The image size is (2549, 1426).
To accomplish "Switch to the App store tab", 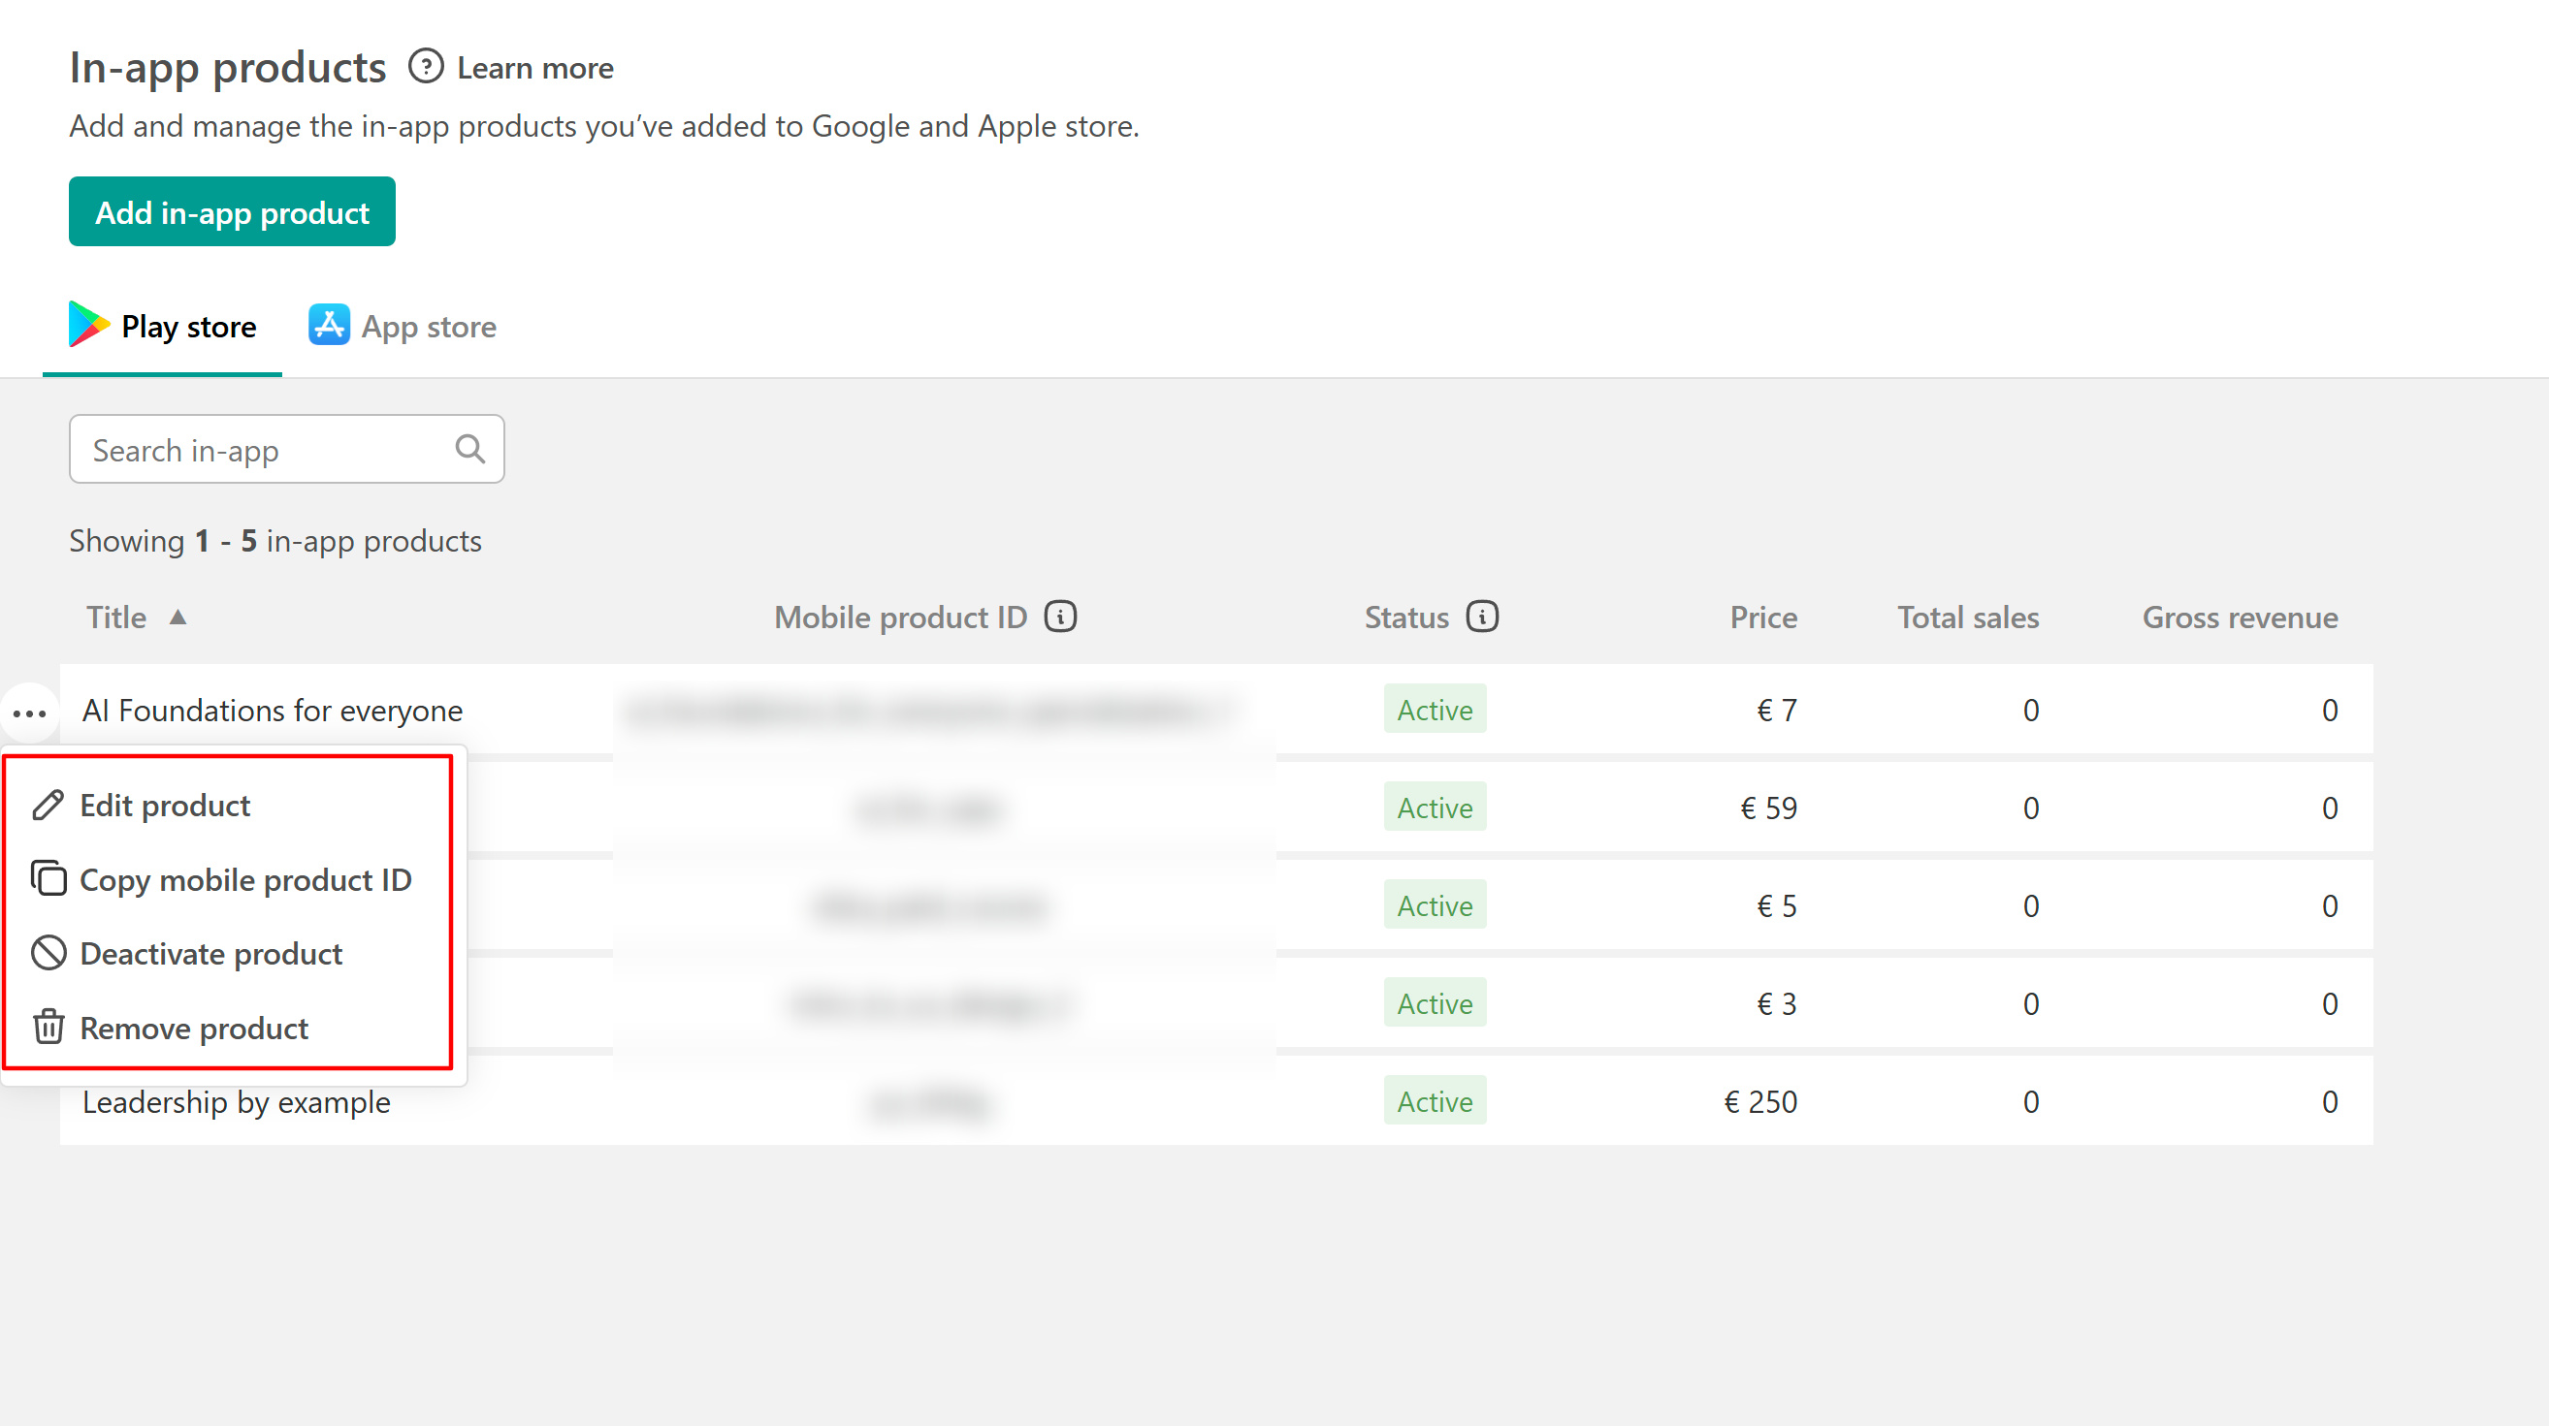I will 428,327.
